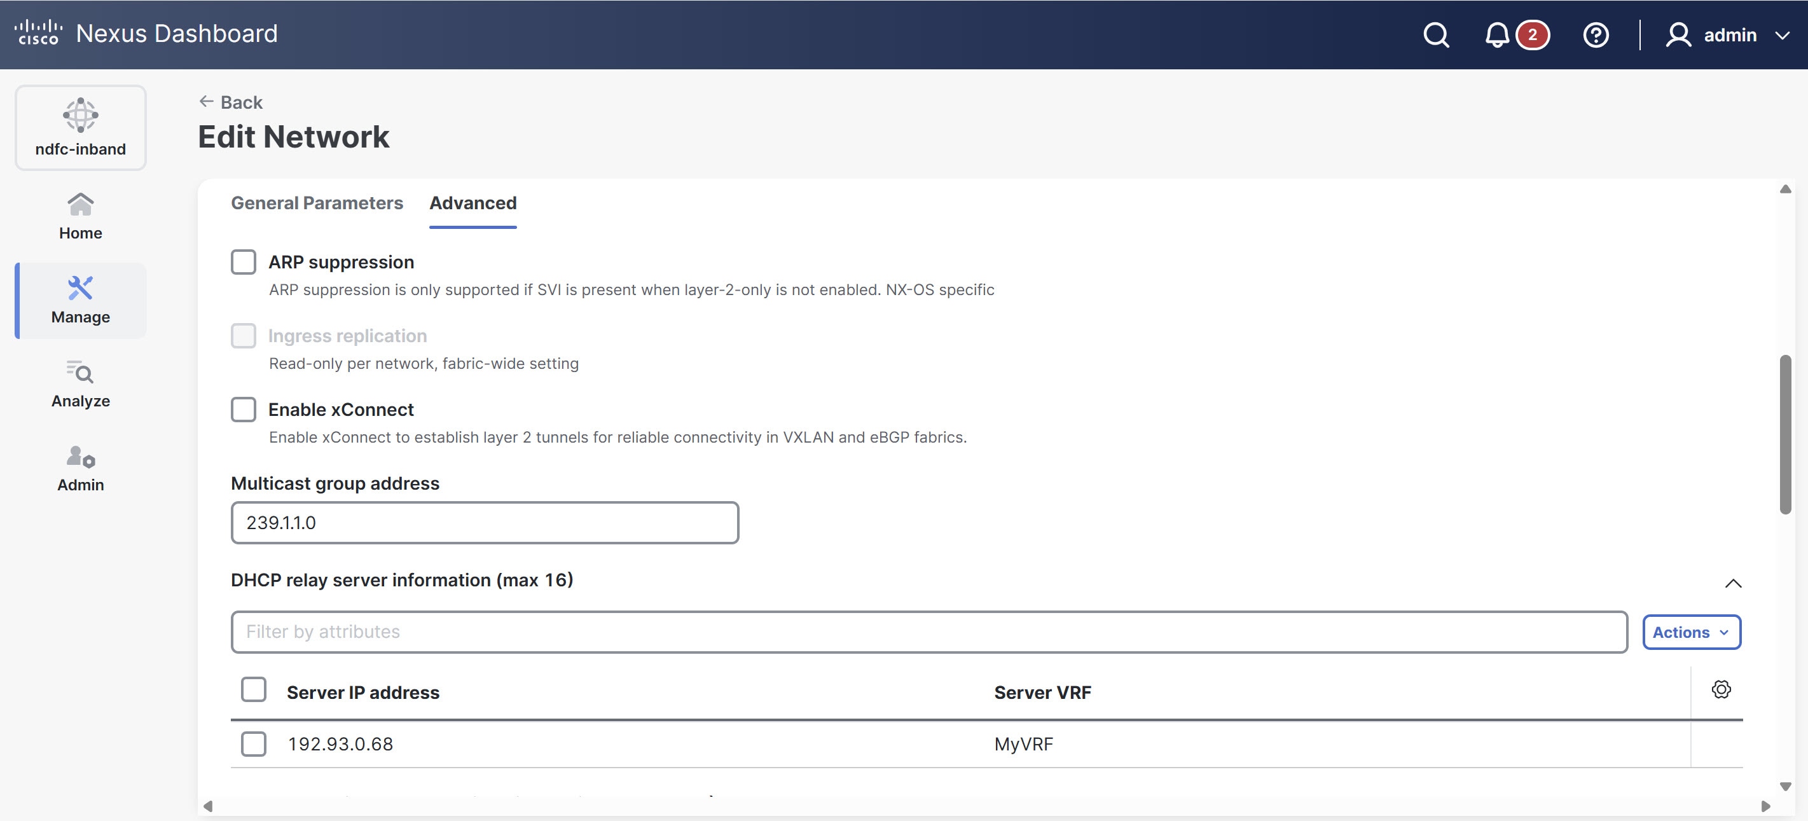The width and height of the screenshot is (1808, 821).
Task: Click the Filter by attributes field
Action: point(929,632)
